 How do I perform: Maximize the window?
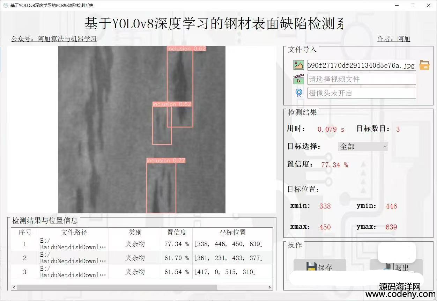(413, 5)
